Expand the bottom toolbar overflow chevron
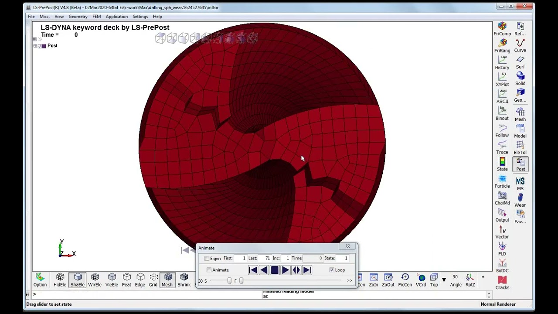 [x=483, y=277]
